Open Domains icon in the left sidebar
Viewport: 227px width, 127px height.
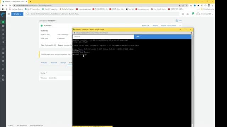pyautogui.click(x=3, y=49)
